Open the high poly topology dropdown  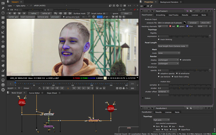tap(161, 120)
